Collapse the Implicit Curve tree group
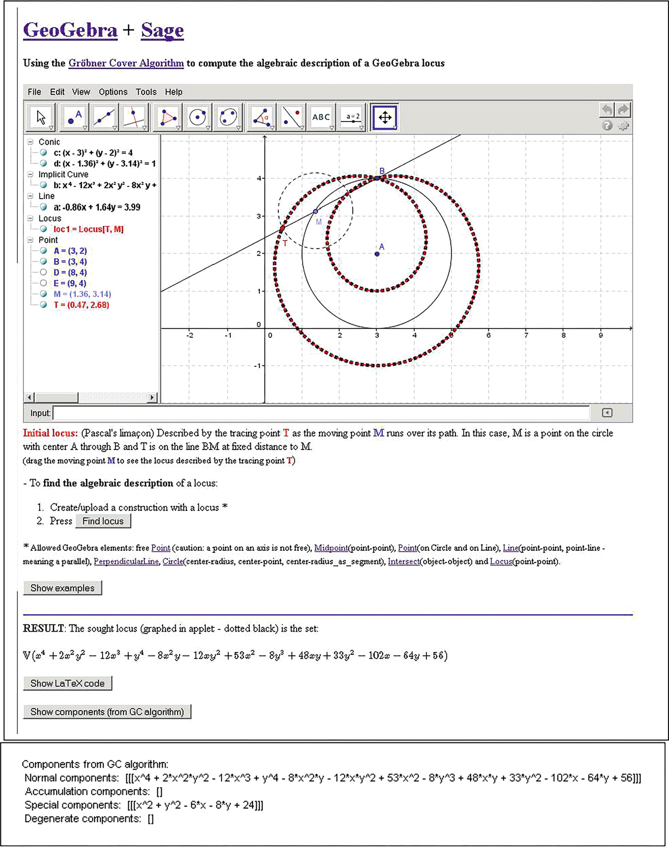Viewport: 669px width, 847px height. coord(30,174)
